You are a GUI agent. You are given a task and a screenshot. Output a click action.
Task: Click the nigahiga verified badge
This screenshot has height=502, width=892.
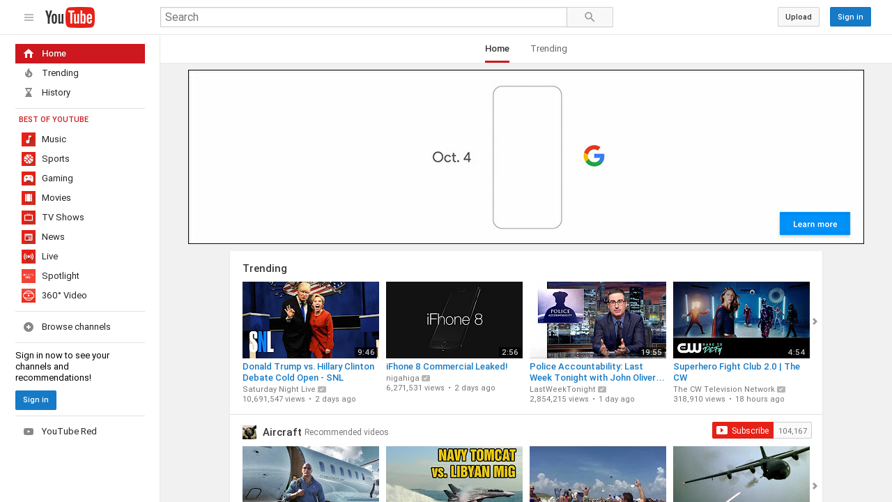[426, 379]
